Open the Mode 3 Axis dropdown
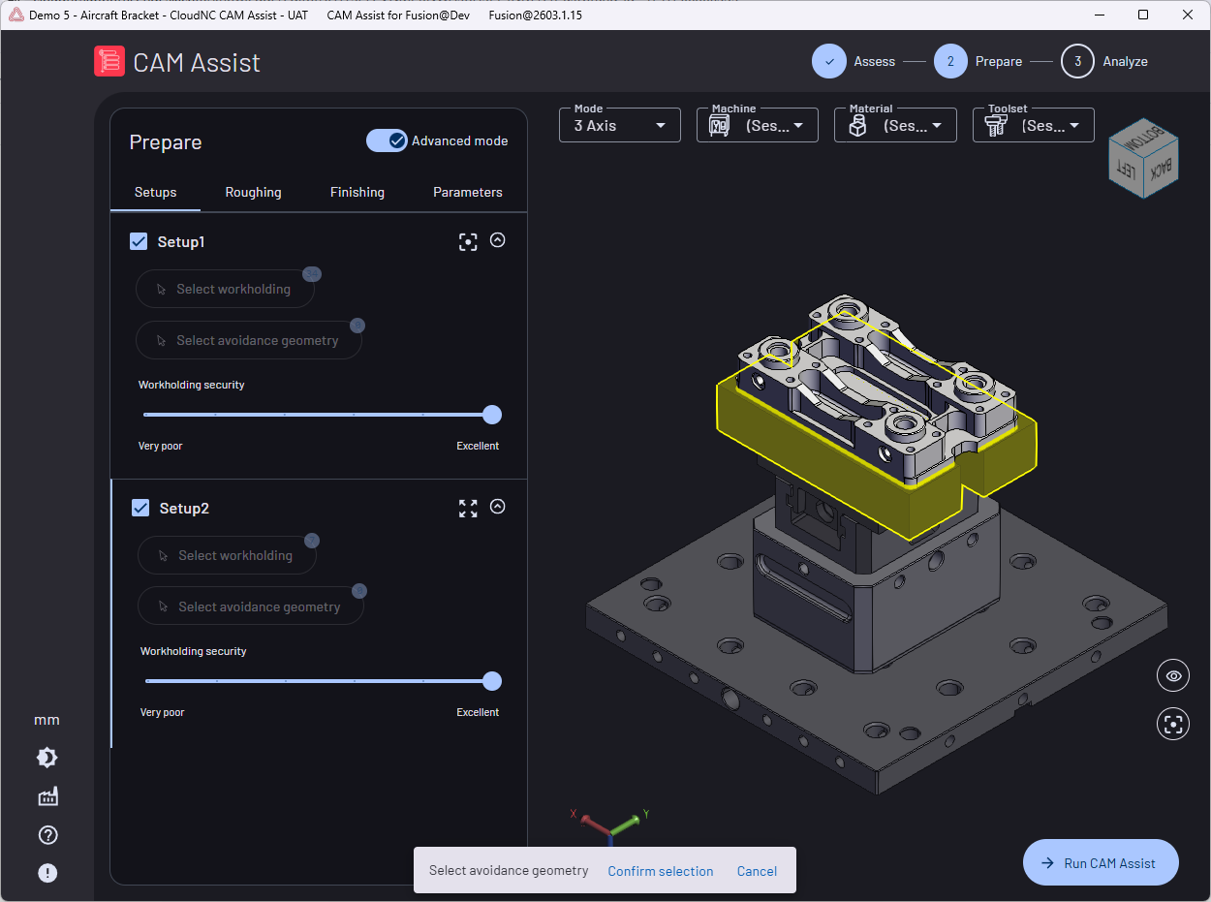Image resolution: width=1211 pixels, height=902 pixels. click(620, 125)
